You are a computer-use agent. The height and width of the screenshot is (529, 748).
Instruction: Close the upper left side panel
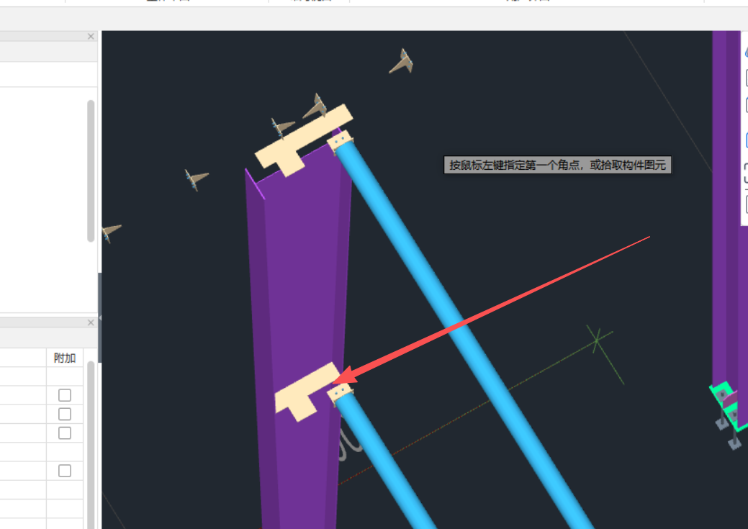pos(91,36)
